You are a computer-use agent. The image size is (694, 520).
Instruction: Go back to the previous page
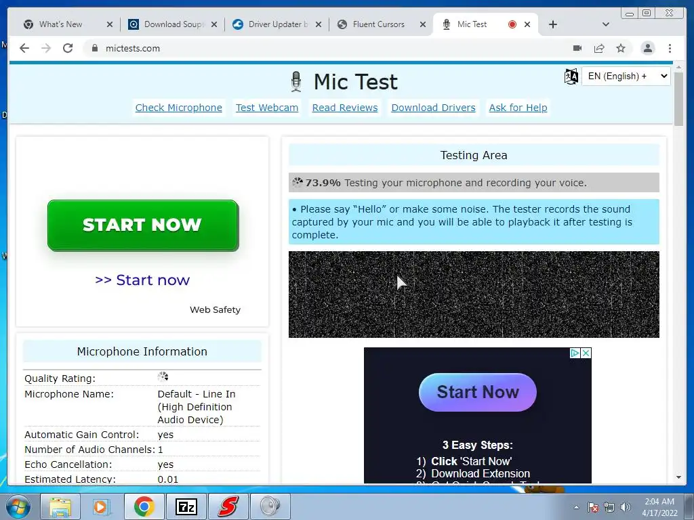(24, 48)
